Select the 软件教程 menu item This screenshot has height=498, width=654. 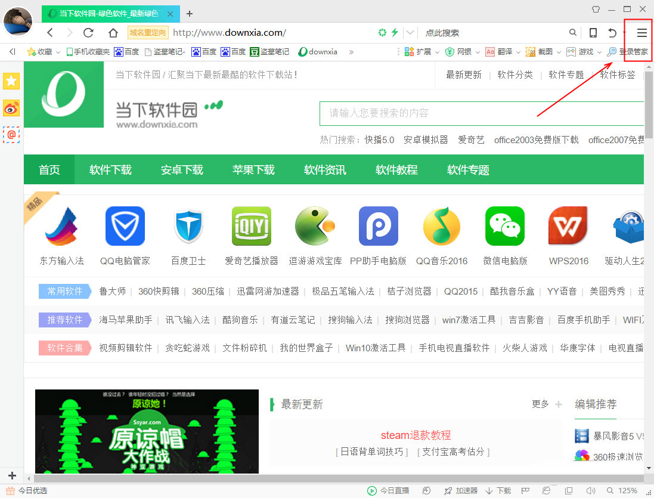396,169
